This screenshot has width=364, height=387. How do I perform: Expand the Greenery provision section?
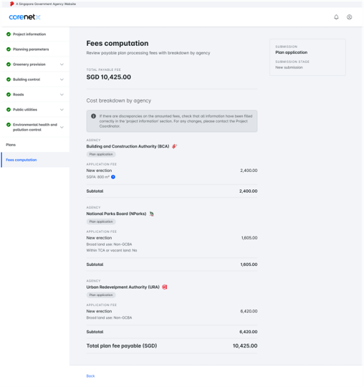tap(62, 64)
